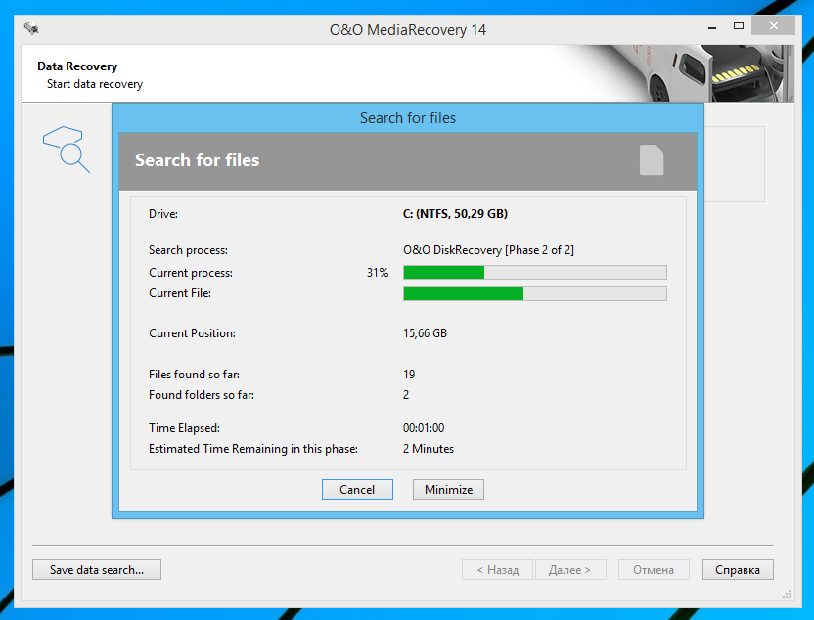Click the white document icon in gray header
The height and width of the screenshot is (620, 814).
click(652, 159)
